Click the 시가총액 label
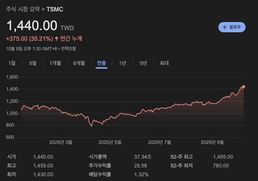Image resolution: width=258 pixels, height=181 pixels. 99,157
